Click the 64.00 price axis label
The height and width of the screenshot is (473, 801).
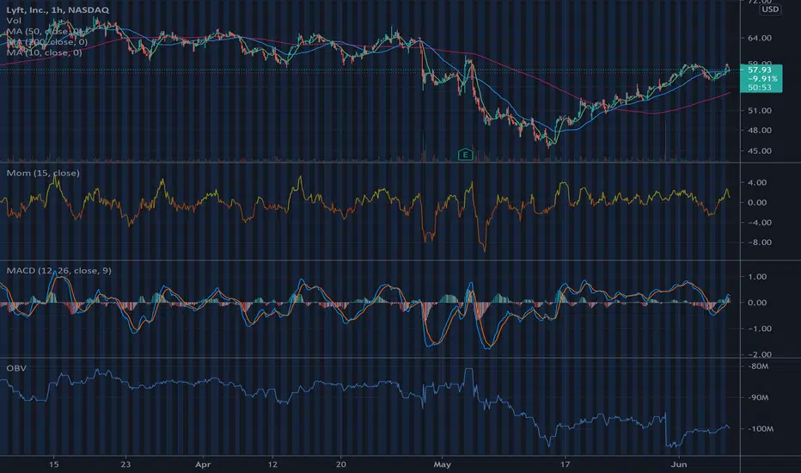click(760, 38)
